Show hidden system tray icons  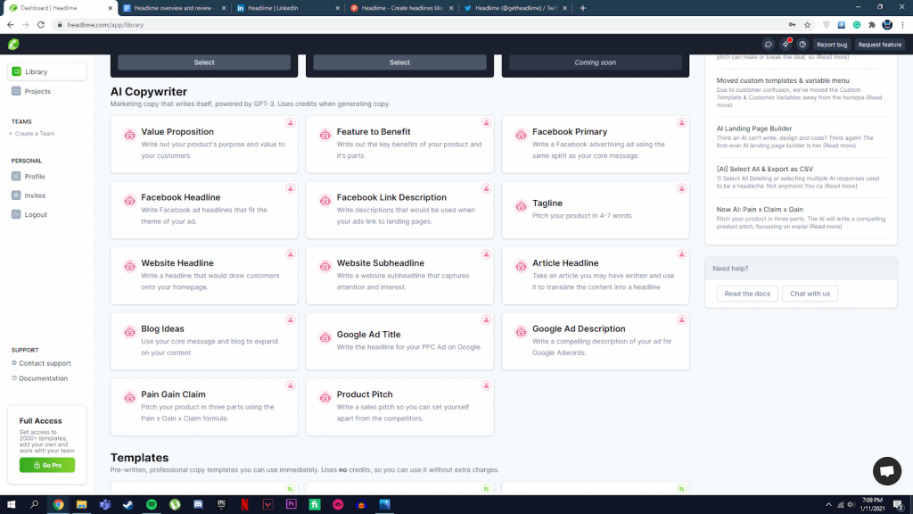pos(828,505)
